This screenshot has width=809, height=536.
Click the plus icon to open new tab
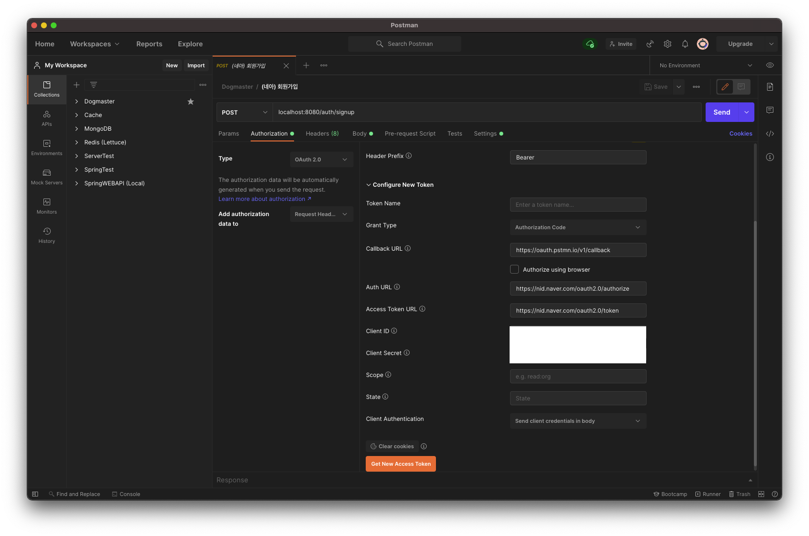(x=306, y=65)
